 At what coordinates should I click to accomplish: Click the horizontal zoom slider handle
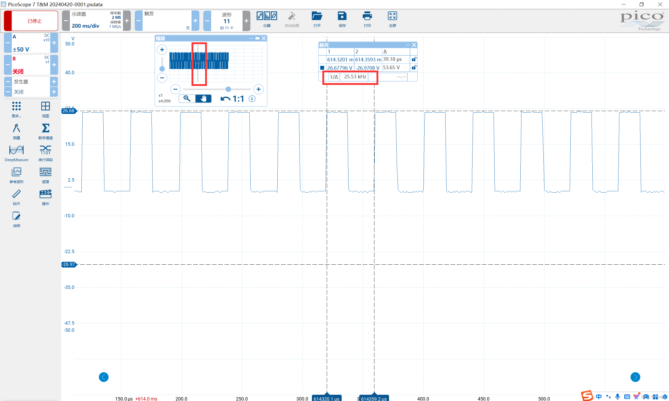pos(228,89)
